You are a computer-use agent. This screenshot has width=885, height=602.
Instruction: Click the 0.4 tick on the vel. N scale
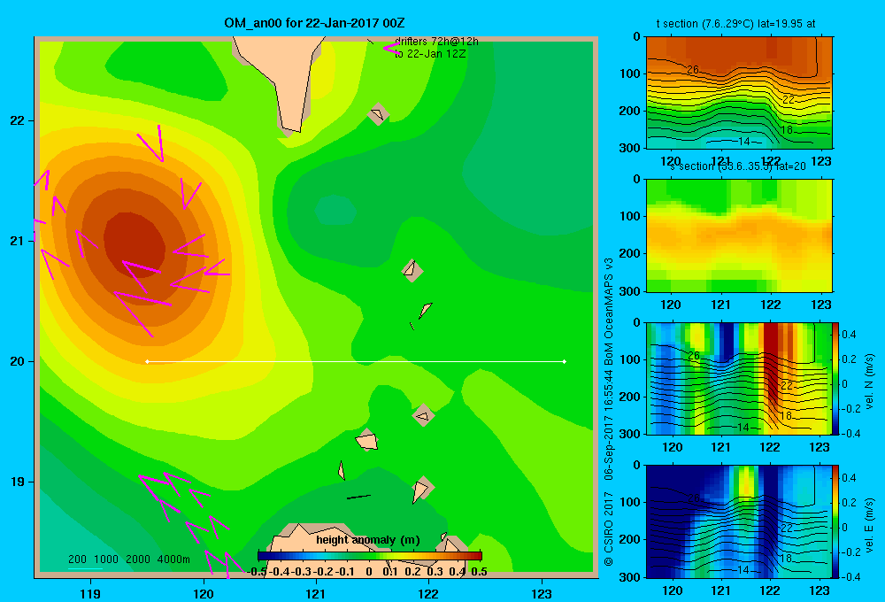point(849,335)
